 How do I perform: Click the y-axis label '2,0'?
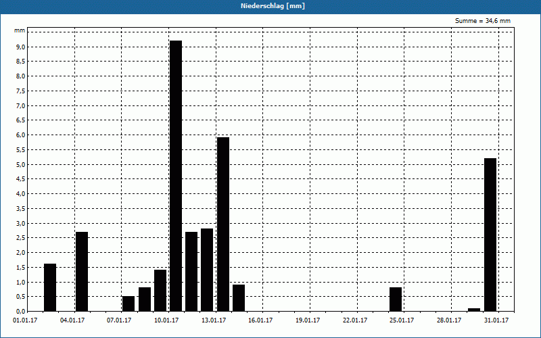pos(21,252)
